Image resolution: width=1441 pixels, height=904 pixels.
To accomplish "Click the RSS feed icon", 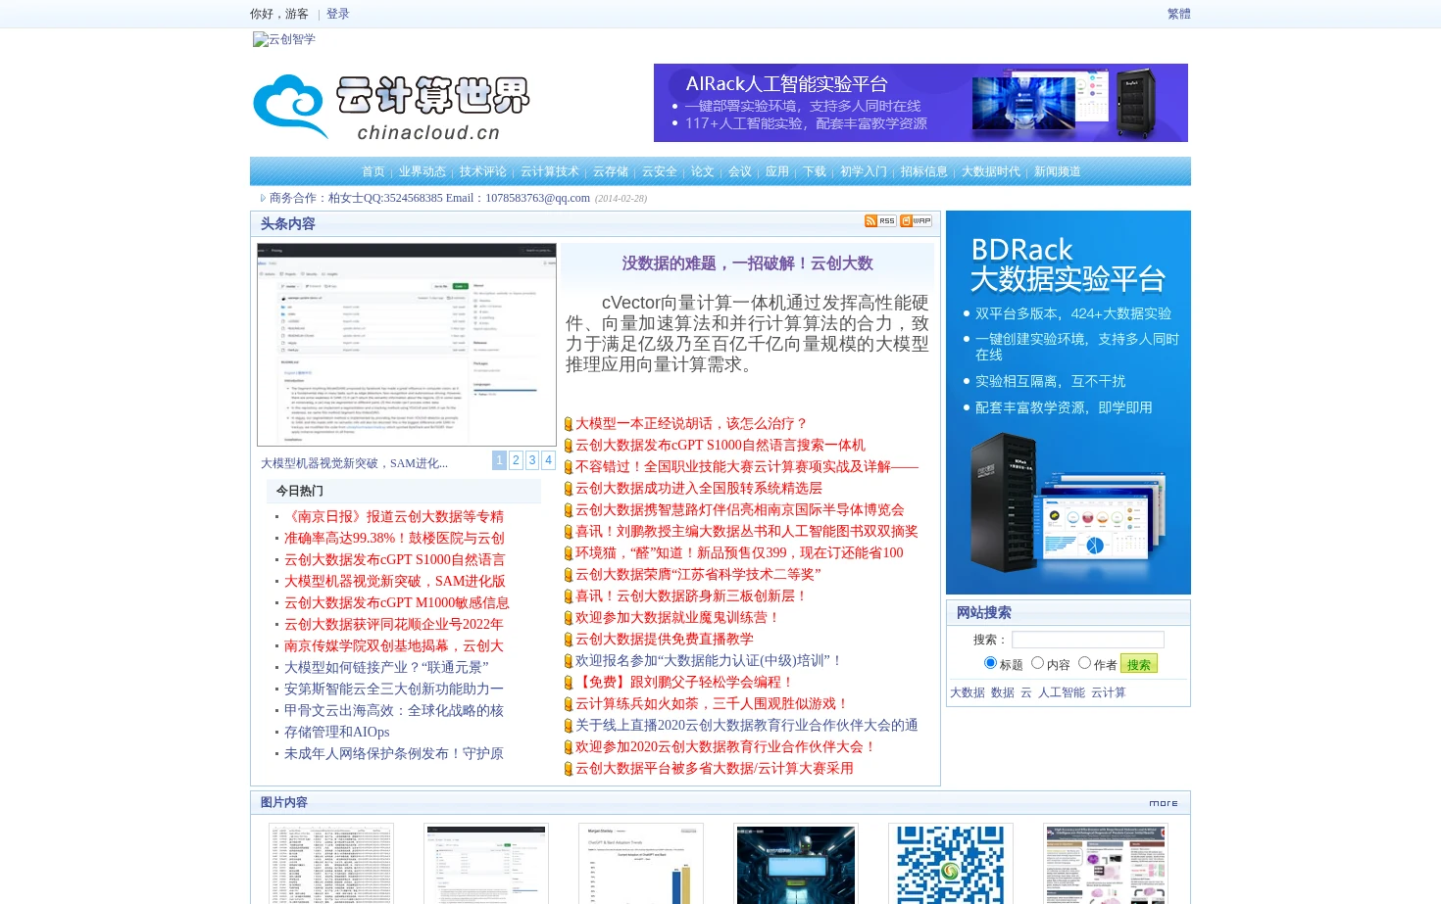I will [x=880, y=221].
